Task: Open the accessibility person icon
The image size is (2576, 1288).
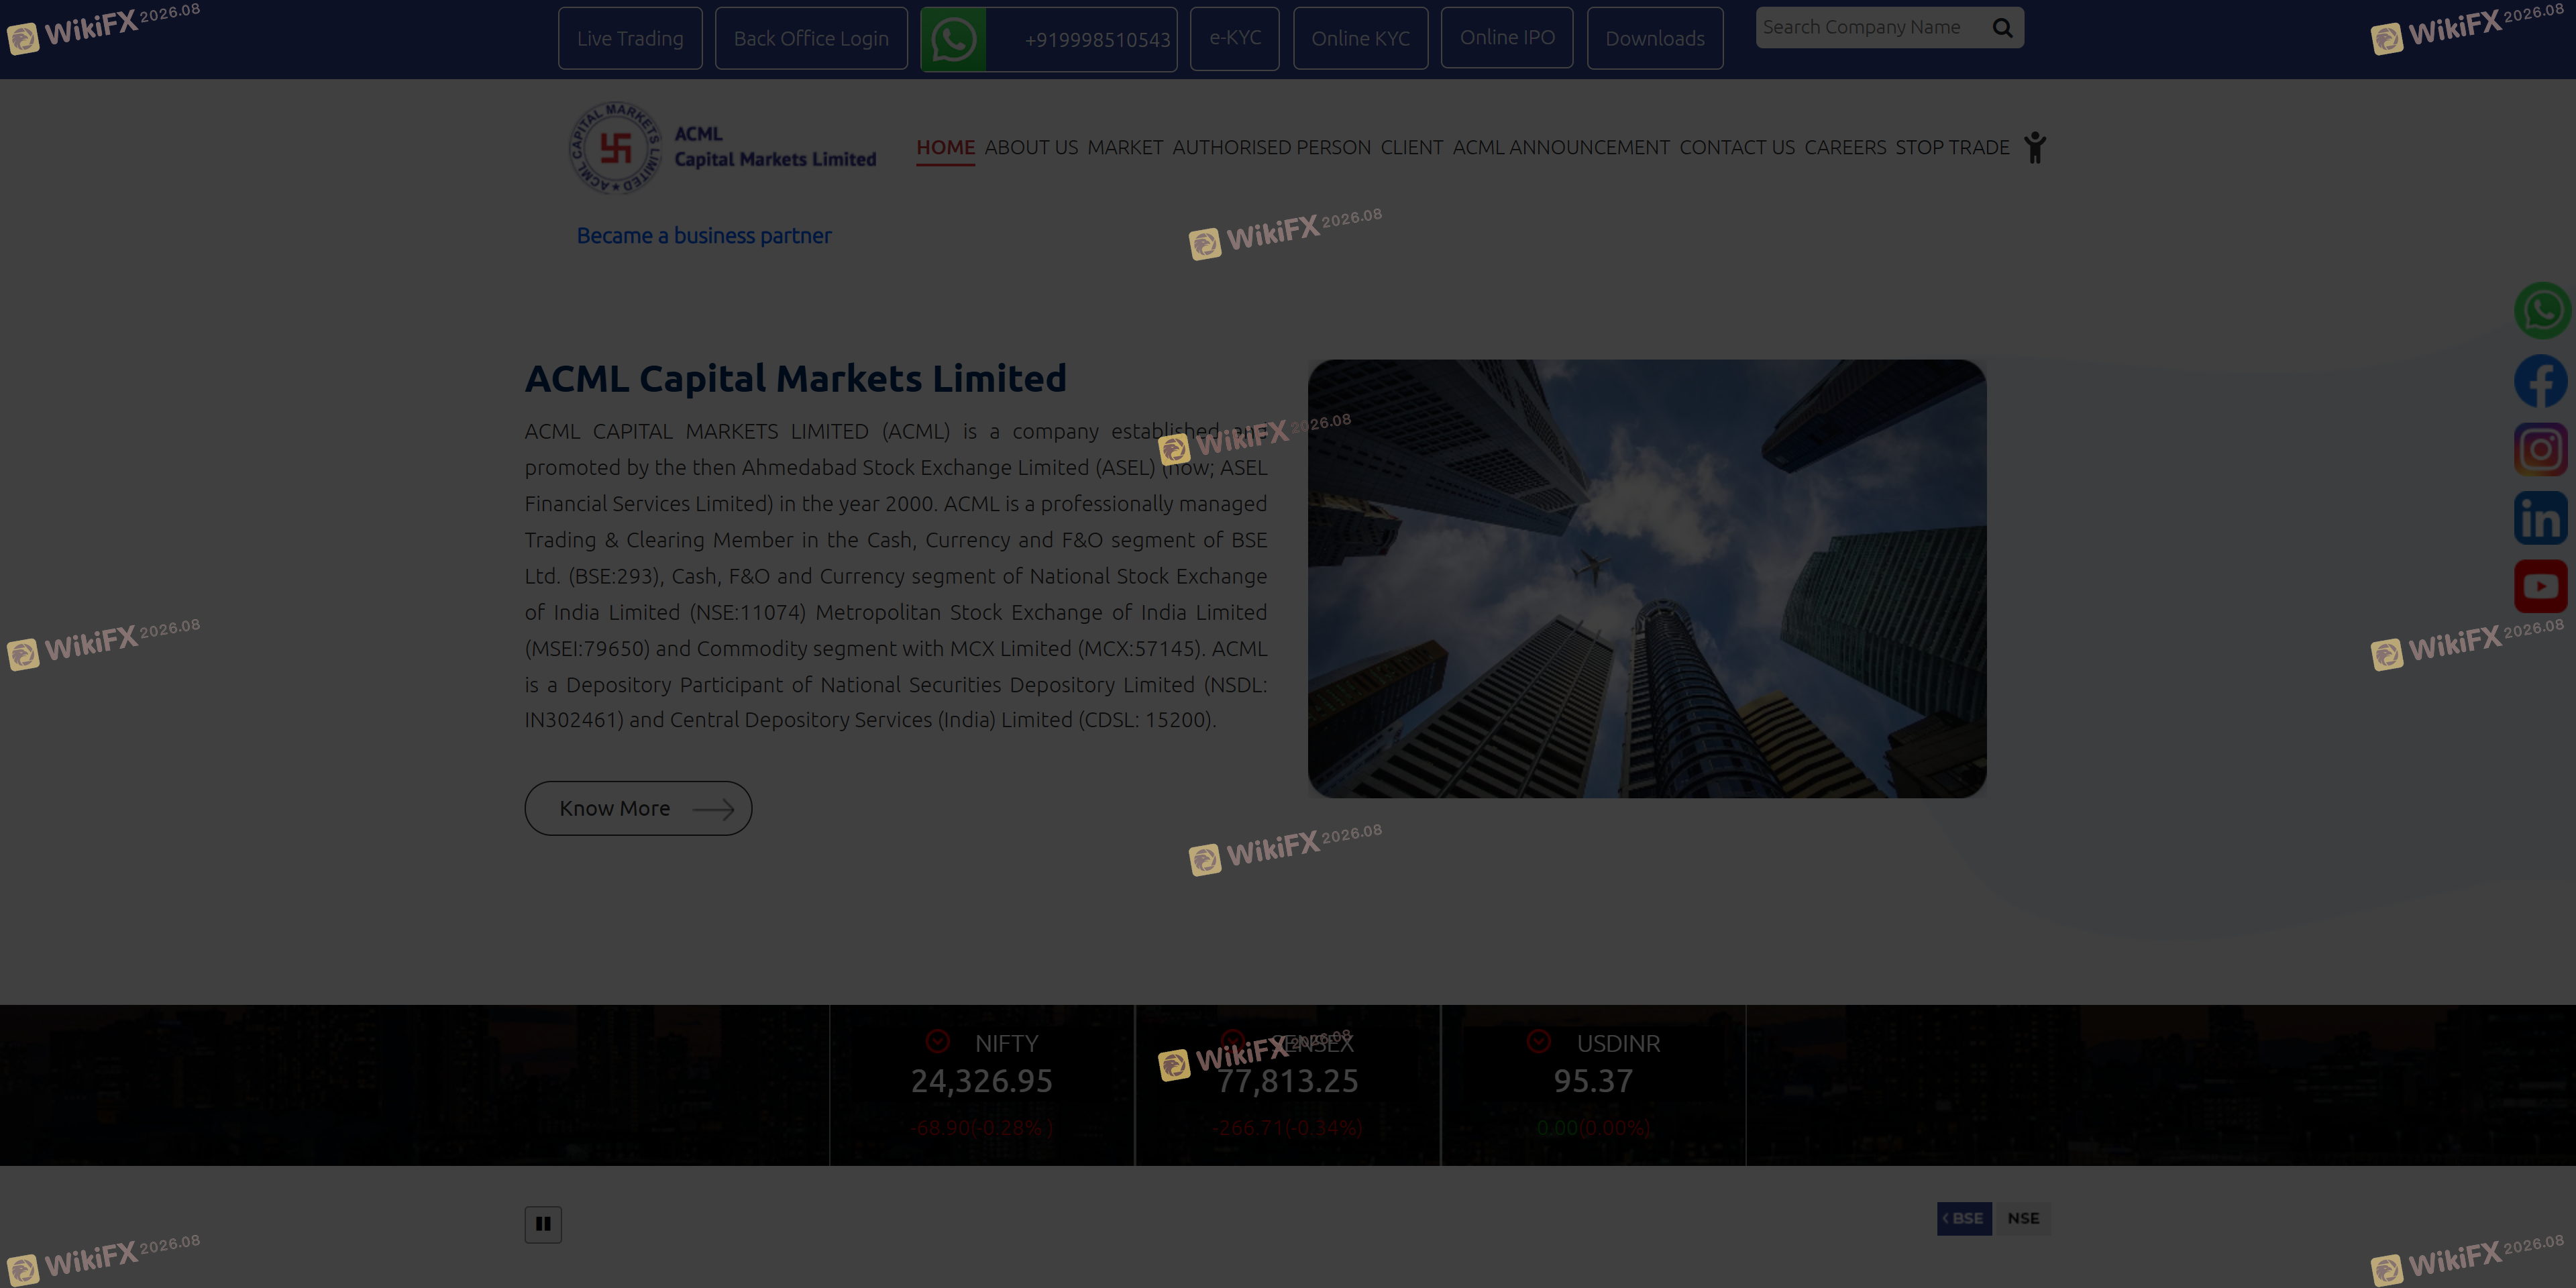Action: [x=2034, y=147]
